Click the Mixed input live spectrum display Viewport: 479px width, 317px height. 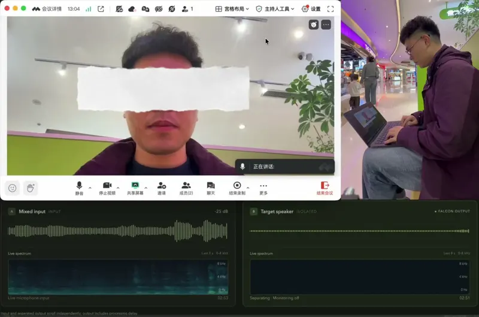(x=118, y=277)
